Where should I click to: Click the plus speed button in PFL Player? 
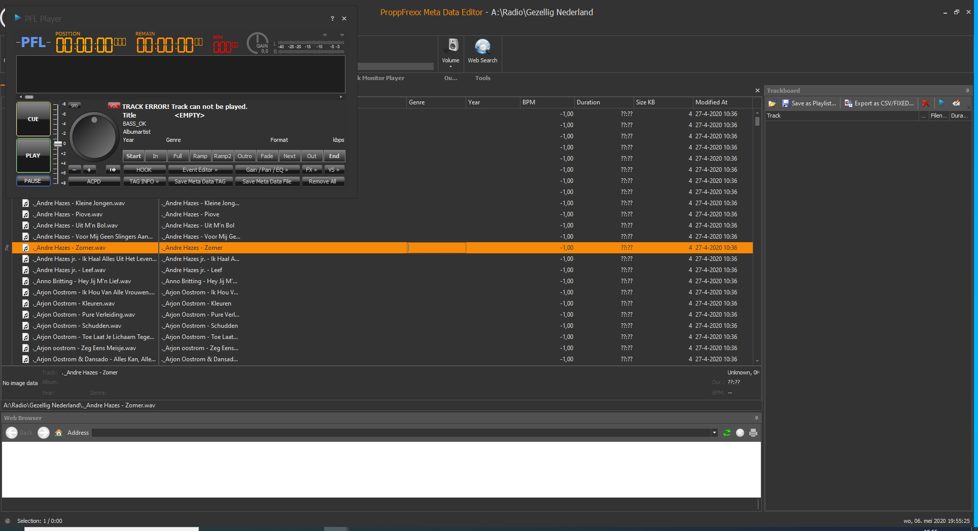pos(89,170)
